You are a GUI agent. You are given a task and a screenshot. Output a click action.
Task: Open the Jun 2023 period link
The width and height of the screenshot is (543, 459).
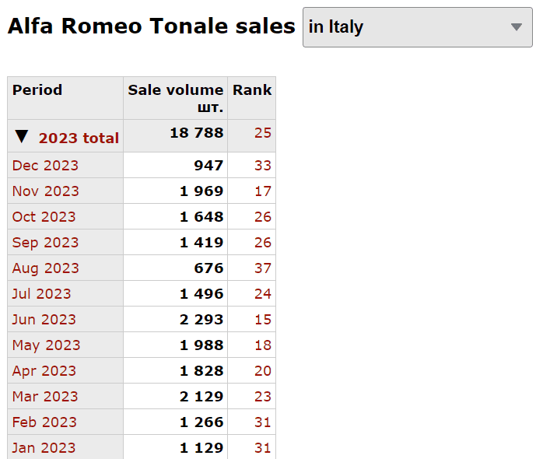point(44,320)
